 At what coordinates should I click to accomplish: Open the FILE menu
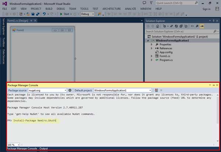pos(5,9)
